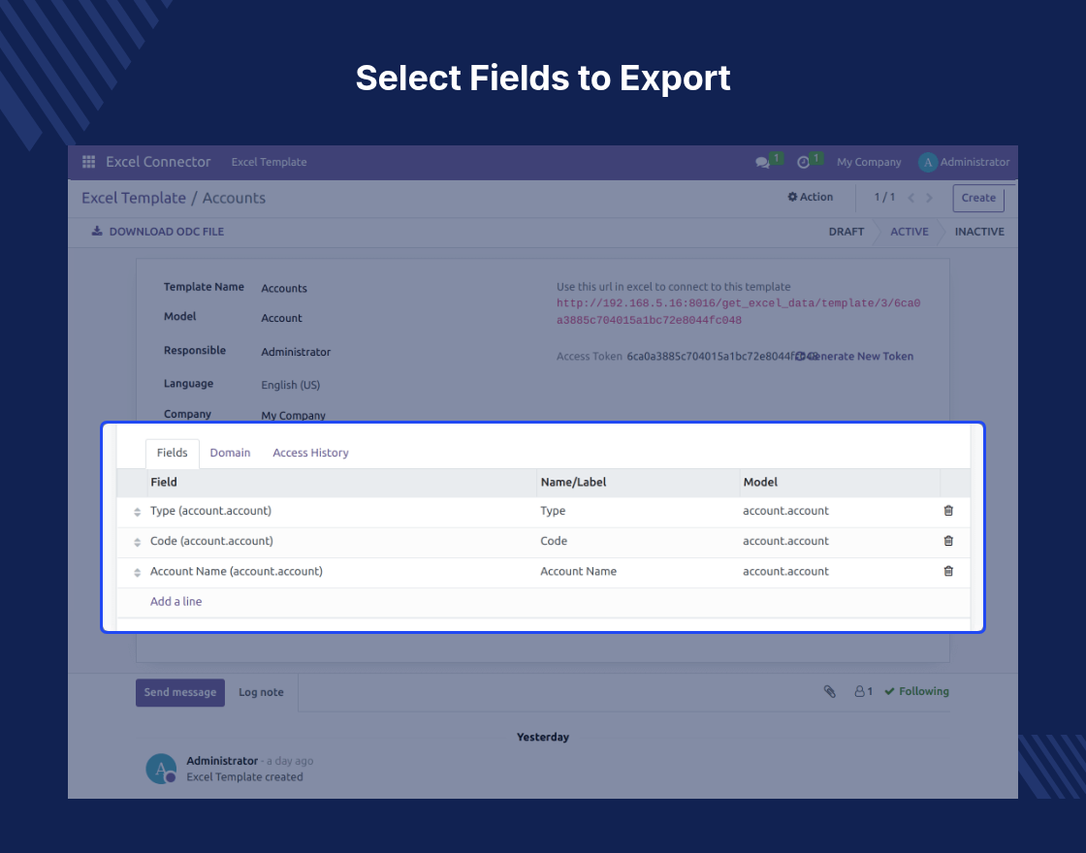Click the Following button
1086x853 pixels.
pyautogui.click(x=916, y=692)
